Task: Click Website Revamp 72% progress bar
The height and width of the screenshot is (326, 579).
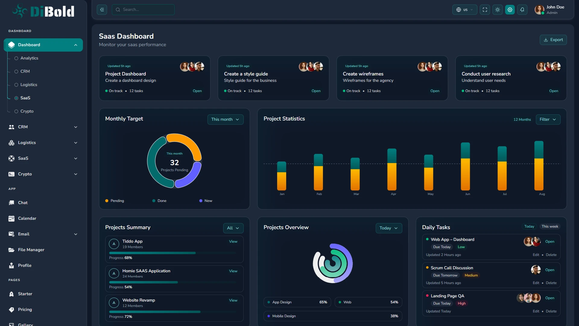Action: tap(172, 312)
